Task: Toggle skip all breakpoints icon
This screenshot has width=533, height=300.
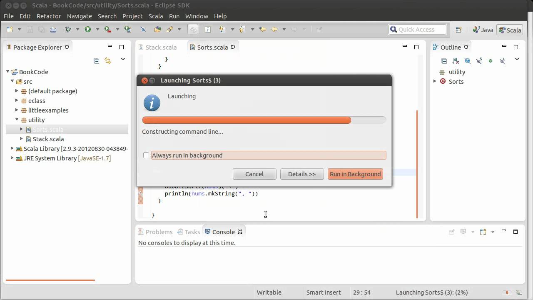Action: (x=143, y=29)
